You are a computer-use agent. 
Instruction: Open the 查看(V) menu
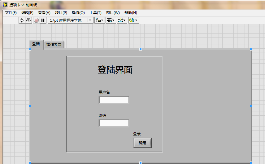pyautogui.click(x=44, y=13)
